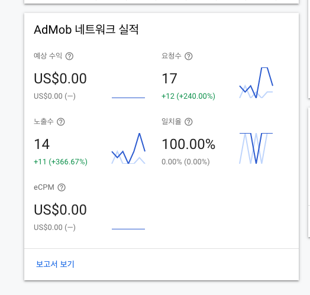Image resolution: width=310 pixels, height=295 pixels.
Task: Select the 노출수 trend sparkline
Action: pyautogui.click(x=128, y=148)
